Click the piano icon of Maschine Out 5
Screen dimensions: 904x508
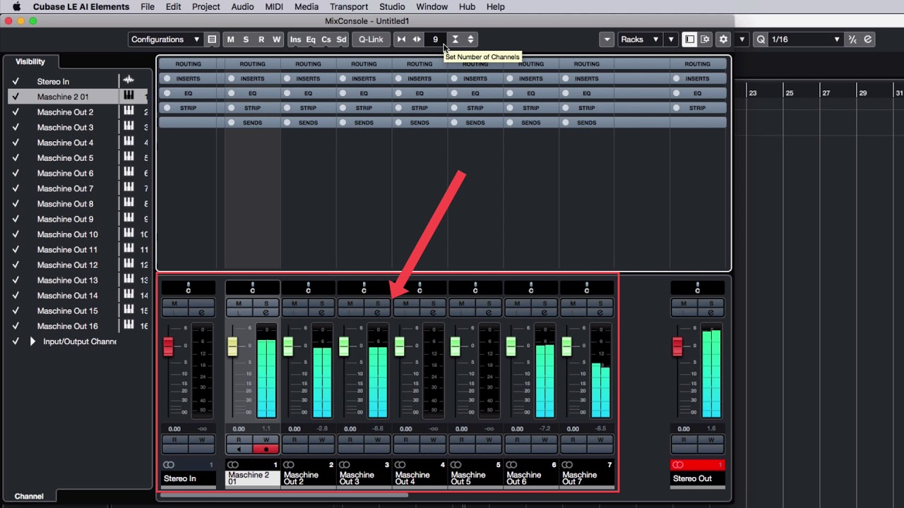click(129, 157)
